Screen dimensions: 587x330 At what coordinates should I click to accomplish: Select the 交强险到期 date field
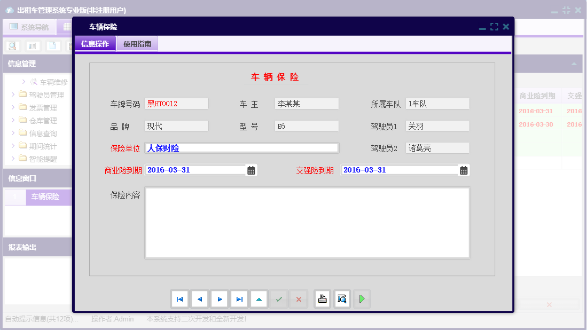(x=399, y=170)
